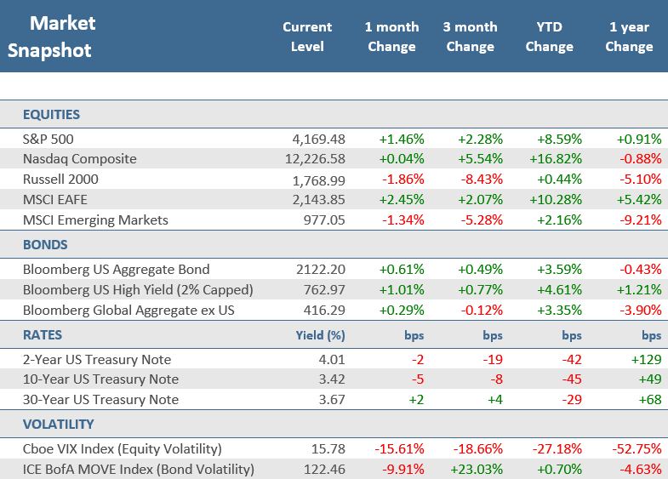
Task: Click the VIX level 15.78
Action: pyautogui.click(x=328, y=449)
